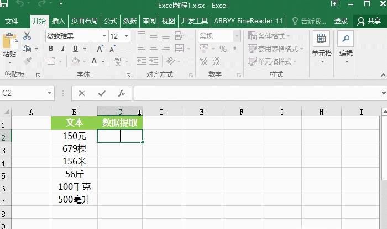Click the text orientation icon
This screenshot has width=387, height=229.
[x=171, y=61]
